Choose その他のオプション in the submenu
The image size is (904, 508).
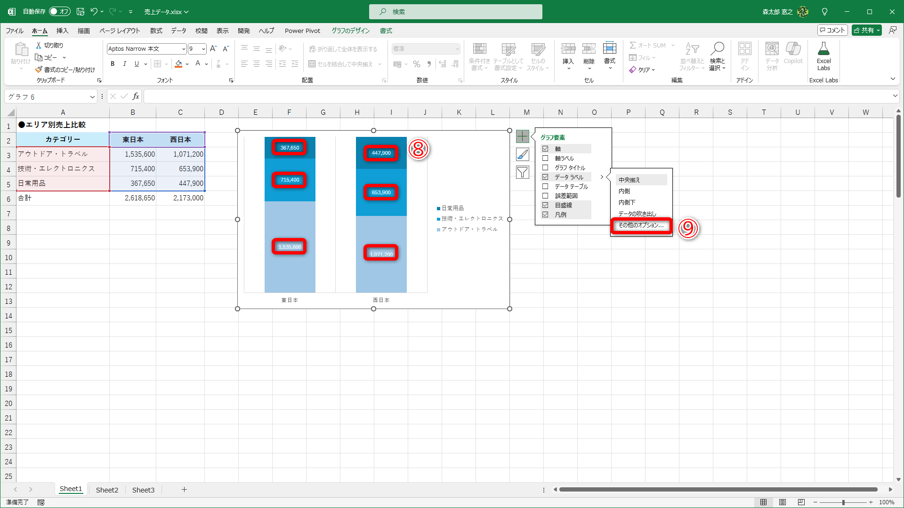641,225
